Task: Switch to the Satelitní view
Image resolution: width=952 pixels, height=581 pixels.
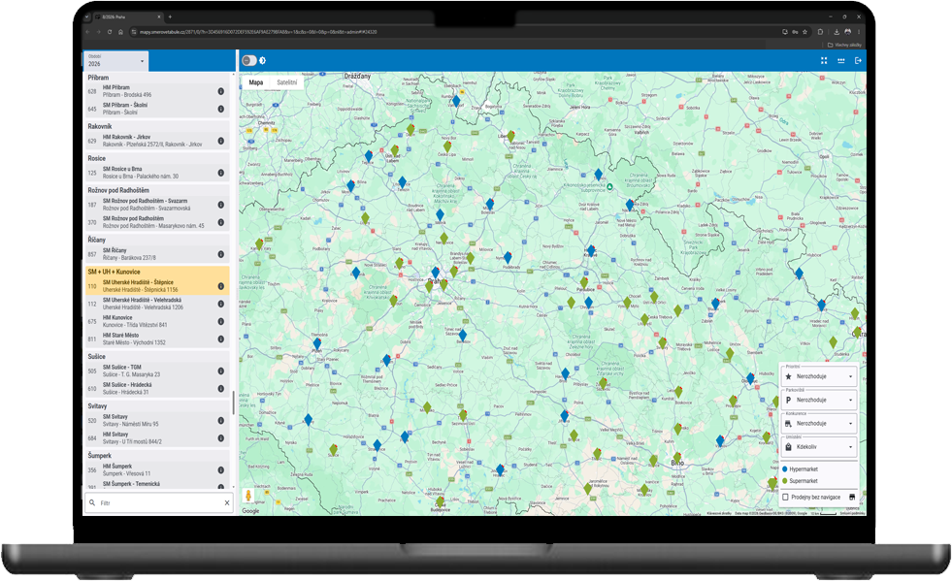Action: pos(287,82)
